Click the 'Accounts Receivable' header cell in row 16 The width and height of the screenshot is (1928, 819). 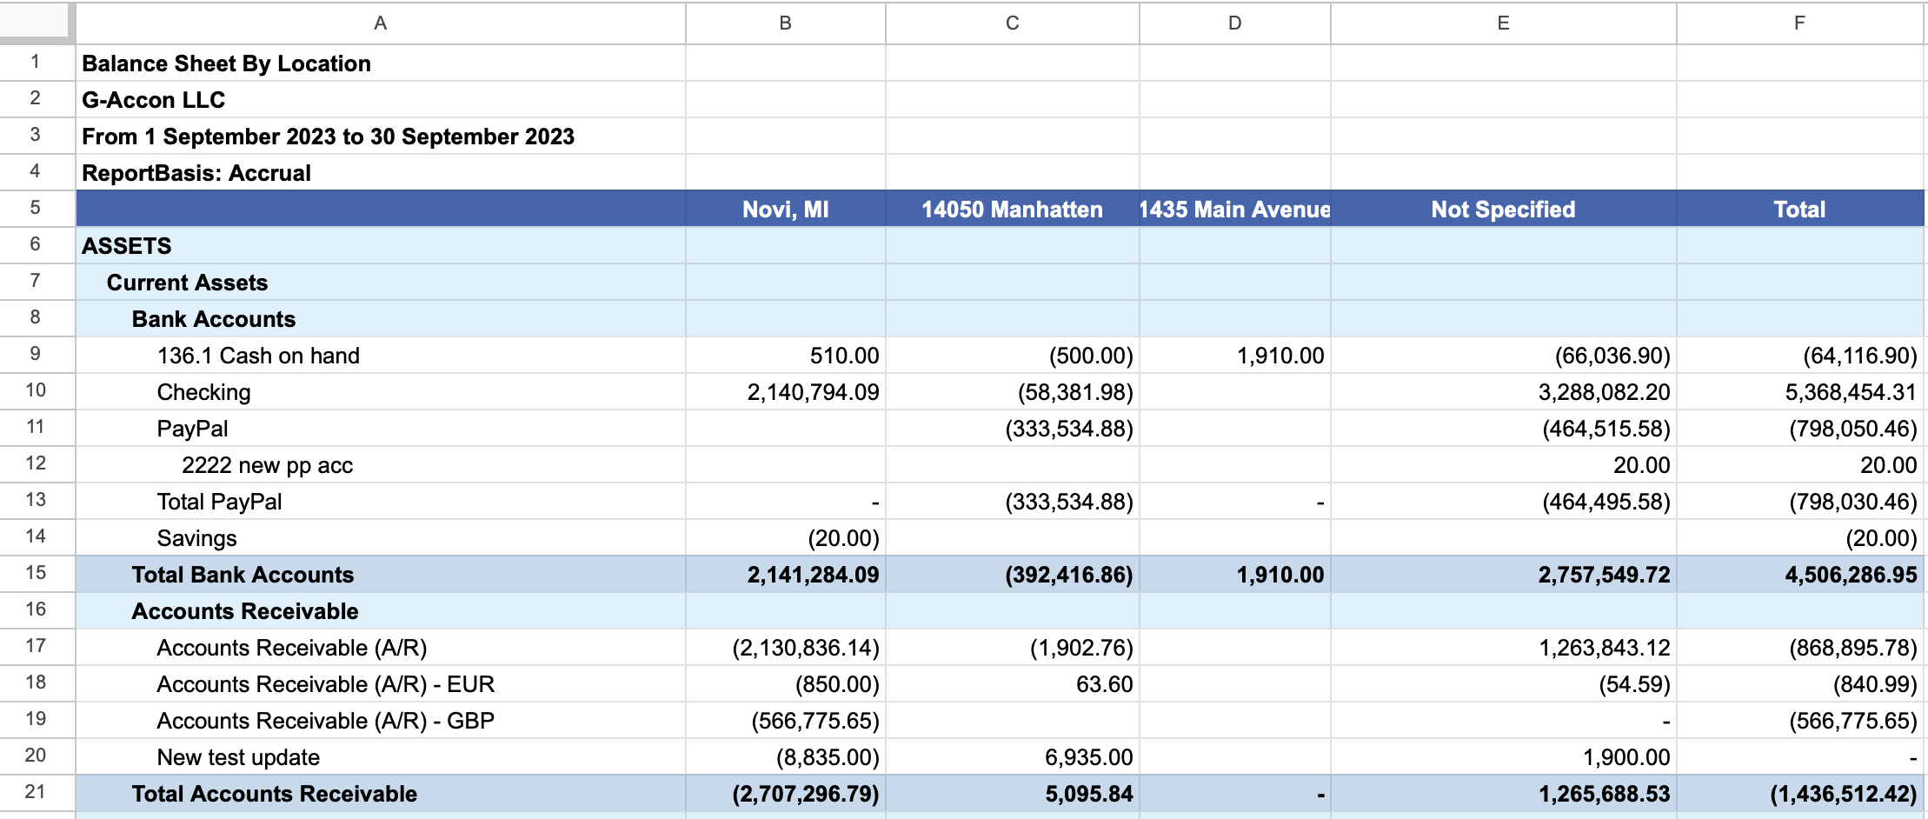click(x=380, y=611)
